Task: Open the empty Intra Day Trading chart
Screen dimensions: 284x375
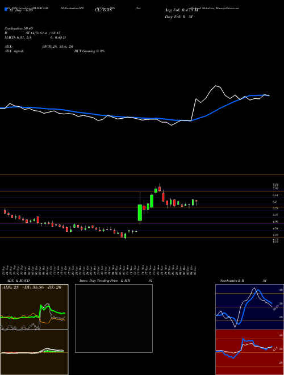Action: pyautogui.click(x=114, y=318)
